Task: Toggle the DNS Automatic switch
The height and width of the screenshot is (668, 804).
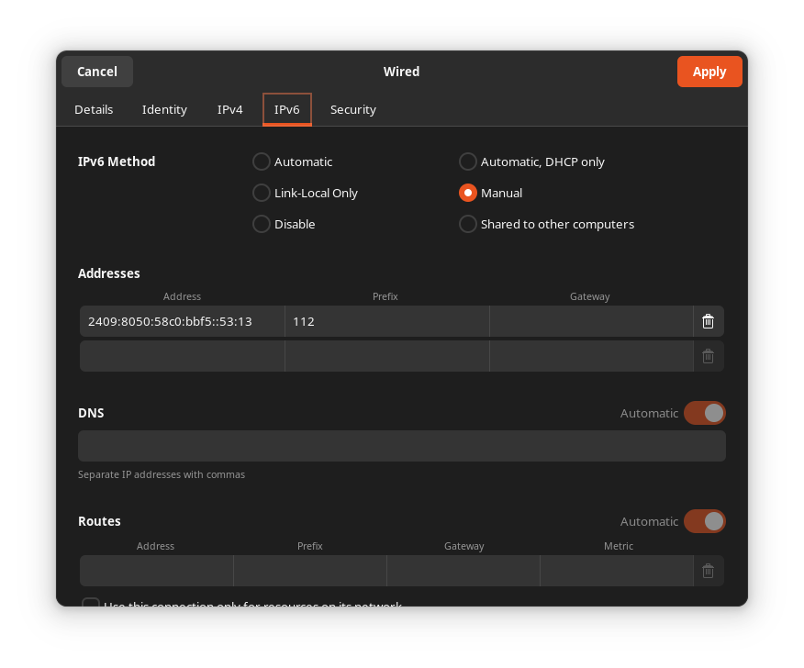Action: pyautogui.click(x=704, y=413)
